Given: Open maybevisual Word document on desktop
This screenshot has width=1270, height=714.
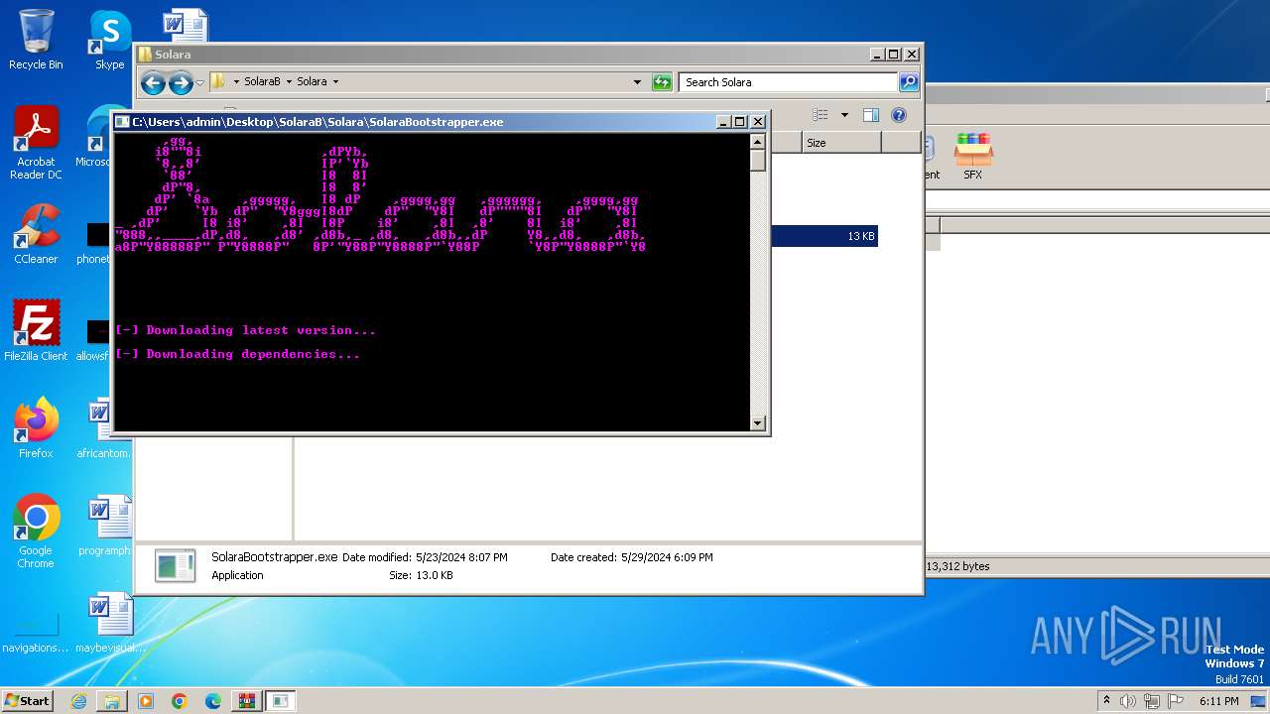Looking at the screenshot, I should point(109,623).
